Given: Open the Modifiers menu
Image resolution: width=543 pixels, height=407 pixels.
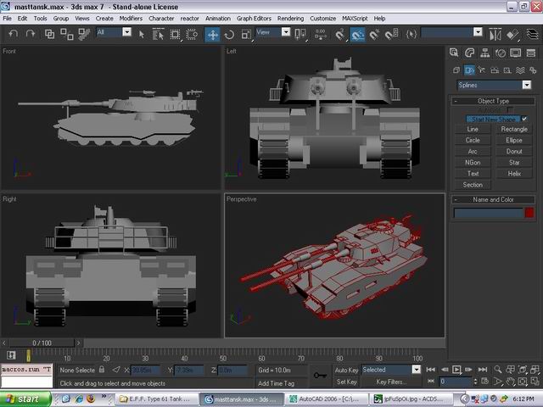Looking at the screenshot, I should (x=131, y=19).
